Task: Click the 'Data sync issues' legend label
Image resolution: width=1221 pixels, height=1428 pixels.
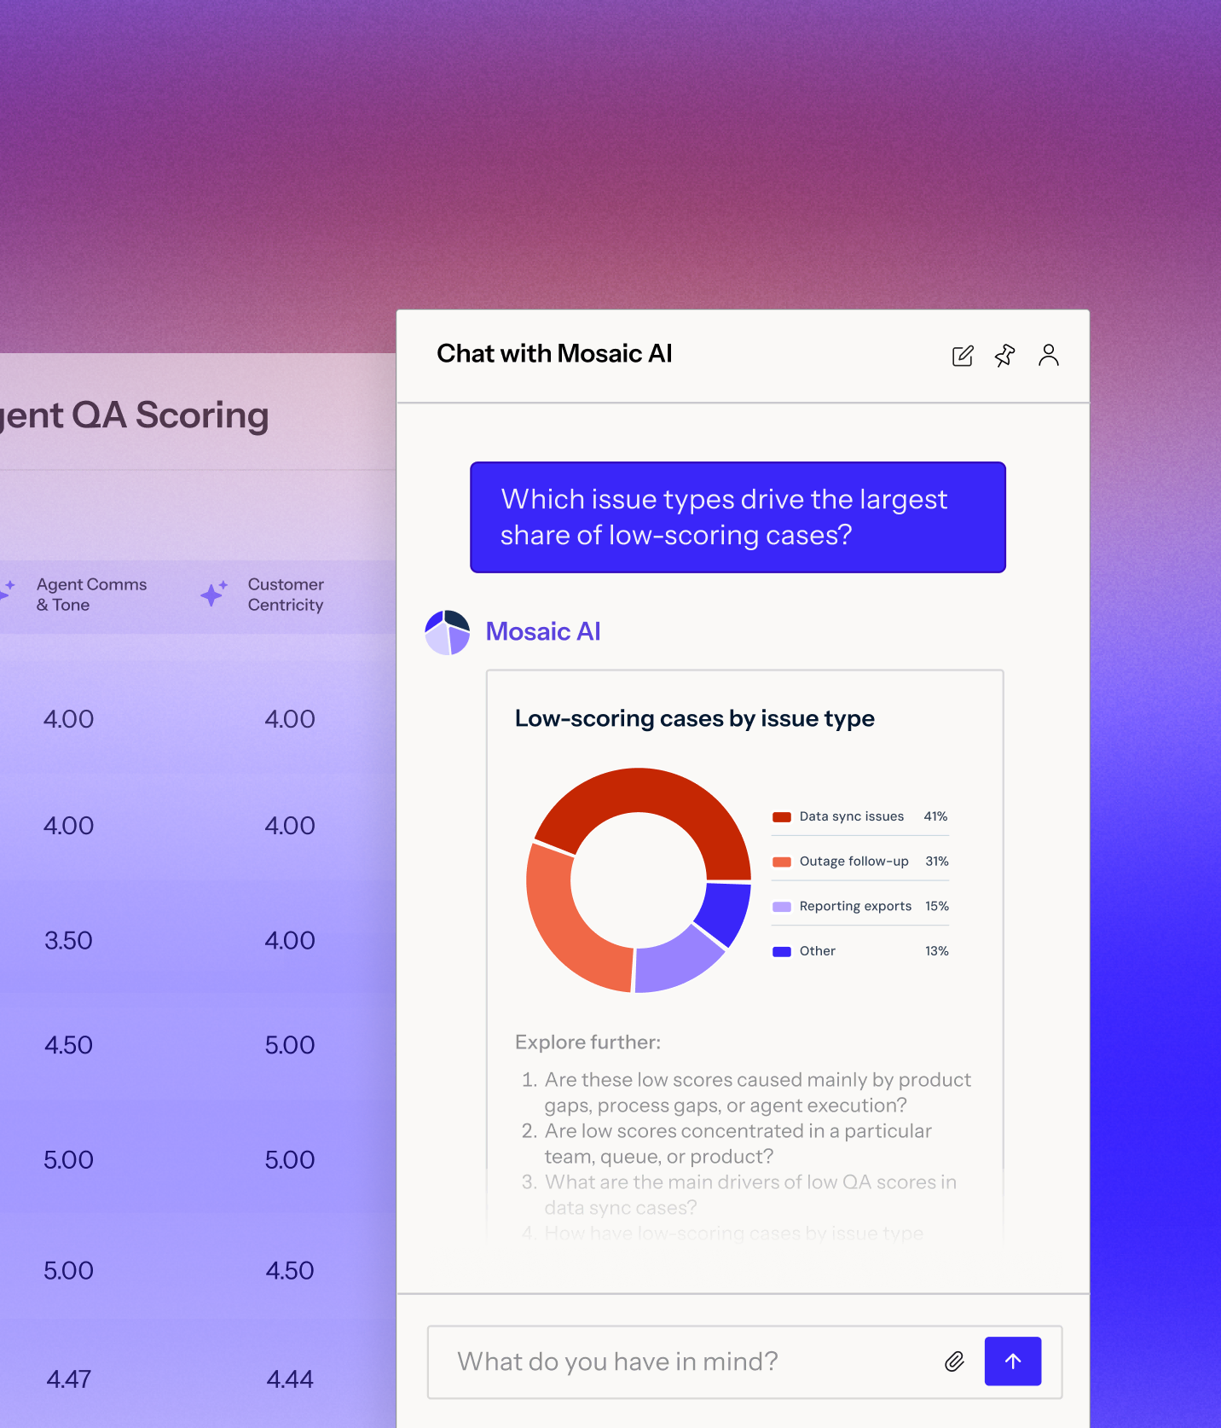Action: click(x=852, y=816)
